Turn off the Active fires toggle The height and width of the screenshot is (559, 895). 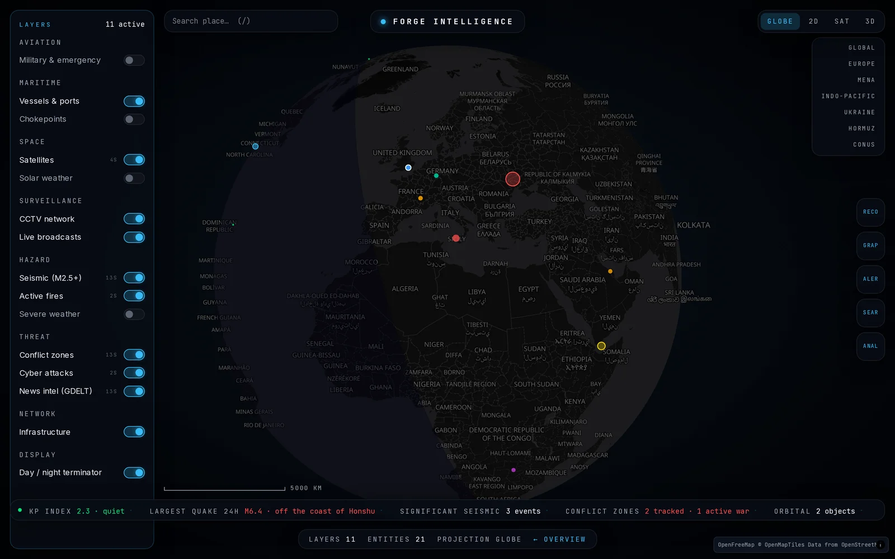click(134, 296)
